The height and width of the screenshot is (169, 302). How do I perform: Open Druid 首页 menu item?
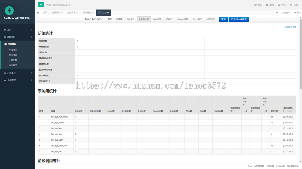pyautogui.click(x=110, y=19)
